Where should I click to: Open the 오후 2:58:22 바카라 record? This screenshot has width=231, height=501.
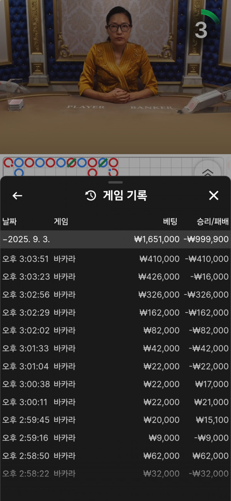click(x=115, y=474)
